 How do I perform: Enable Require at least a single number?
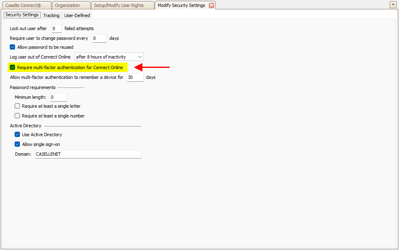(17, 116)
